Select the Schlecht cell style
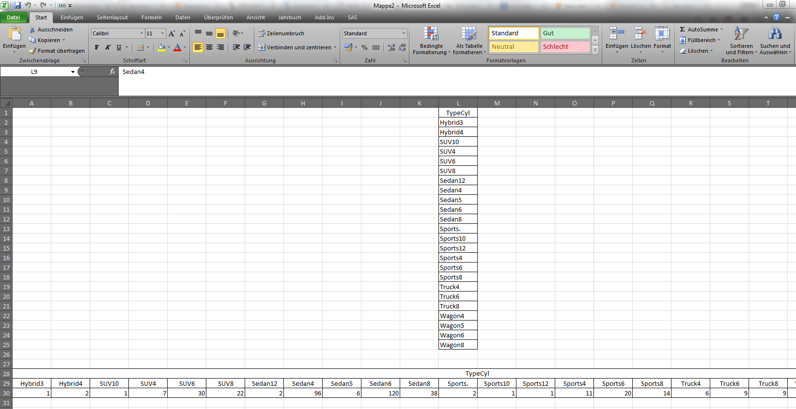Screen dimensions: 796x409 pyautogui.click(x=565, y=47)
